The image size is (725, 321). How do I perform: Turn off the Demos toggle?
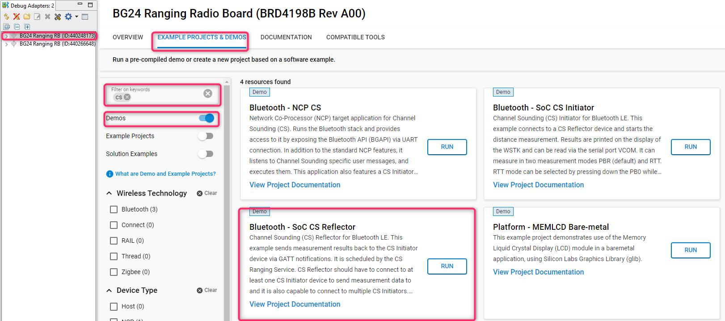click(x=207, y=118)
